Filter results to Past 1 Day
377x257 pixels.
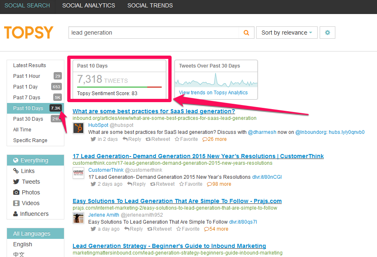pos(35,87)
